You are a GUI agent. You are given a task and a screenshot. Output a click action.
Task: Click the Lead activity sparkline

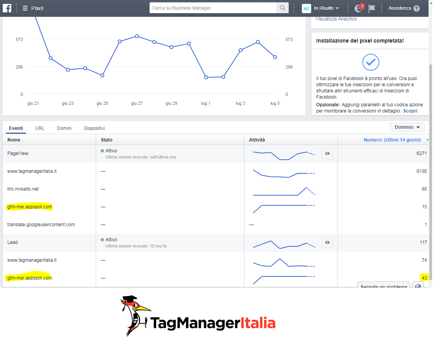point(284,244)
